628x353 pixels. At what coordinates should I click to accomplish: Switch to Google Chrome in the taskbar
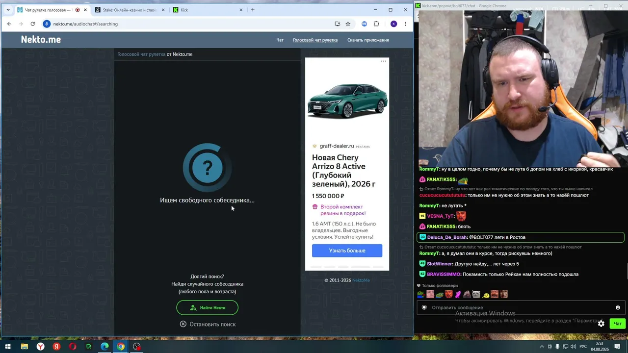click(x=121, y=347)
